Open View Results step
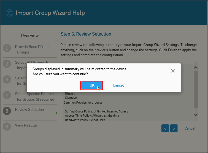 26,125
